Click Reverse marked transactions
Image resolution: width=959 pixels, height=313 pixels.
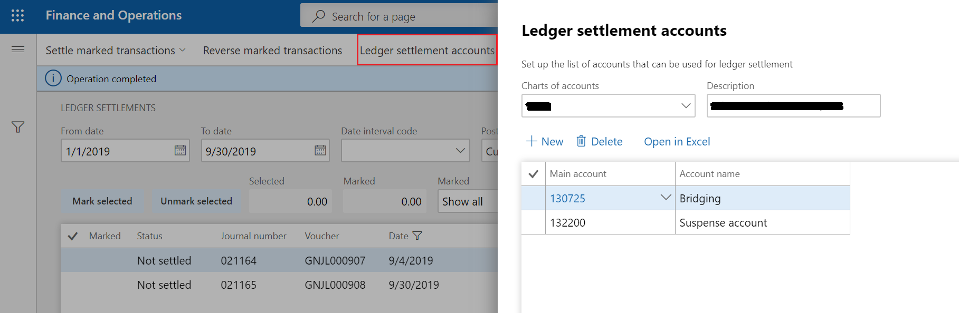[272, 50]
